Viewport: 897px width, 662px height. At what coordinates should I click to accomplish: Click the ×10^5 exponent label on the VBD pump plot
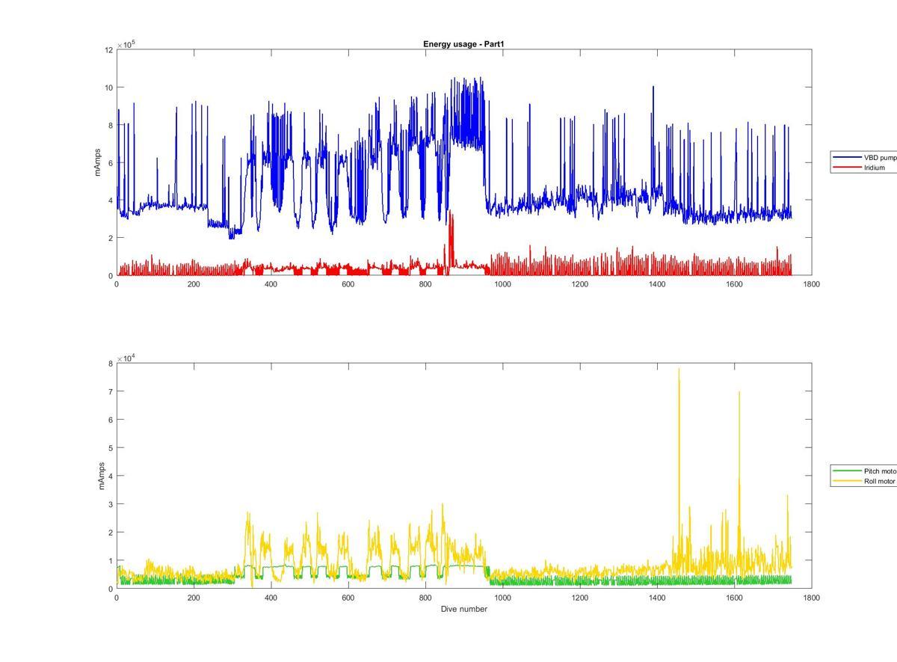126,45
